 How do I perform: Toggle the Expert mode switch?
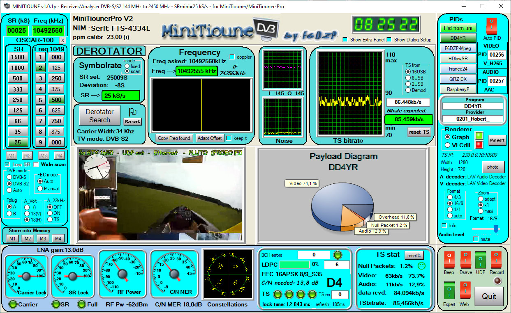(449, 290)
